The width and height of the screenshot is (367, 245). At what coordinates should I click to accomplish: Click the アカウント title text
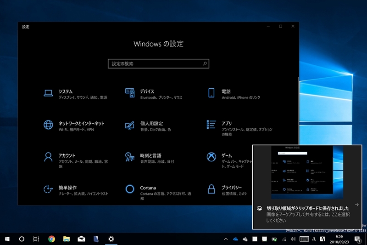pos(67,155)
